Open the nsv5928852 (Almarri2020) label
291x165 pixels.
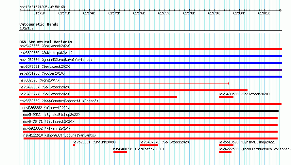tap(46, 128)
